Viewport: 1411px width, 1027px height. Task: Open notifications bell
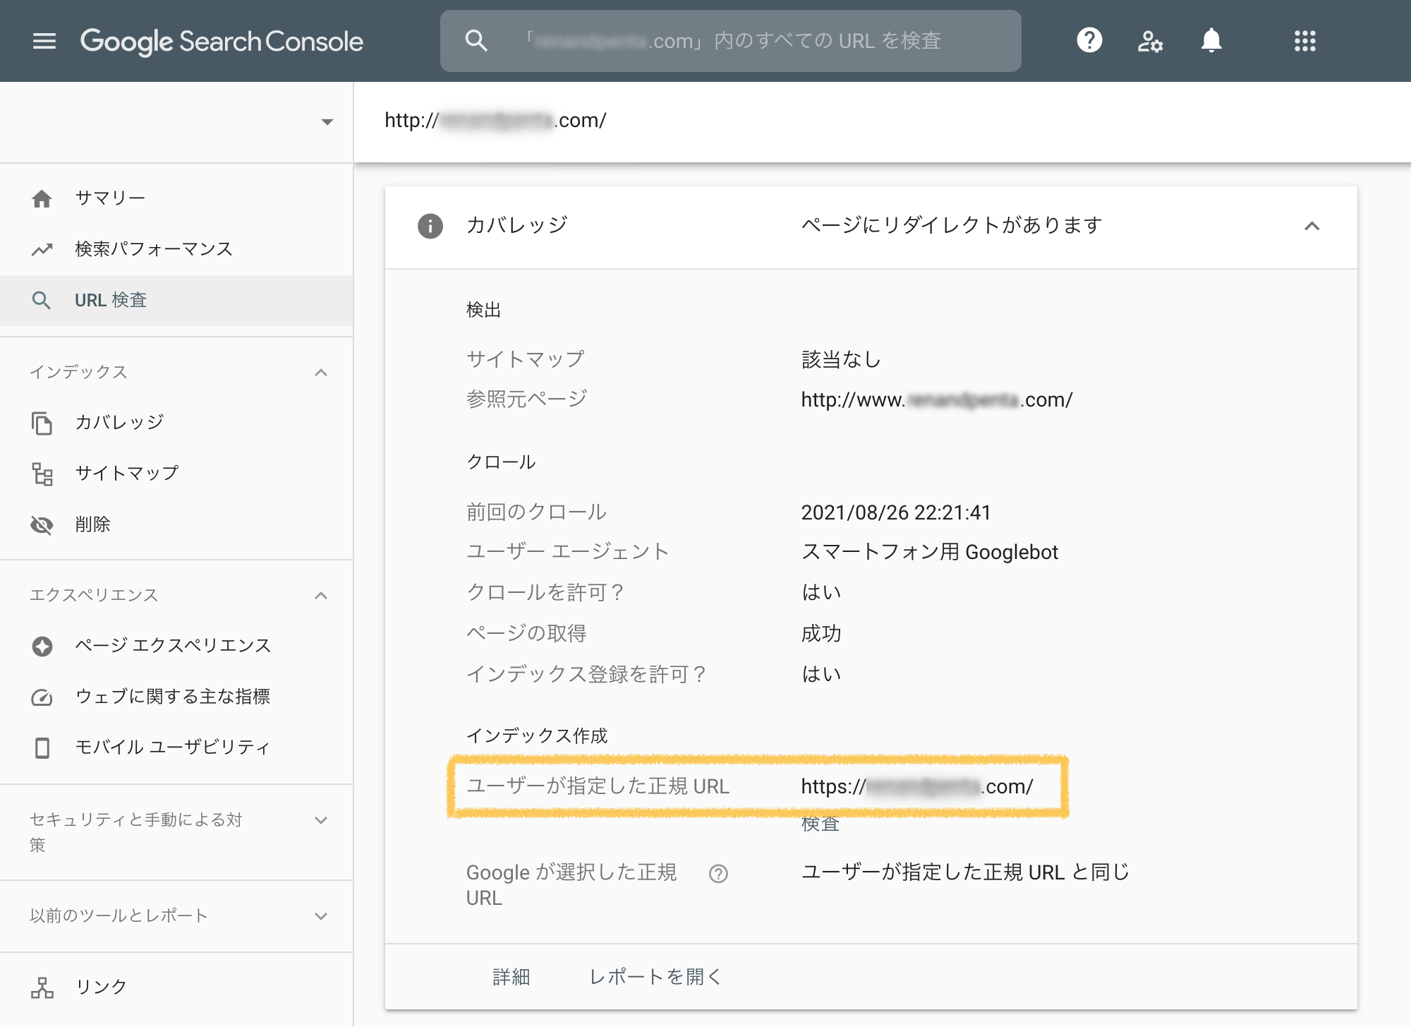tap(1211, 40)
